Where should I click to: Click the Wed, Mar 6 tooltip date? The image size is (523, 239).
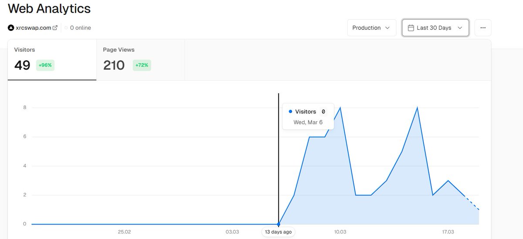[x=308, y=122]
